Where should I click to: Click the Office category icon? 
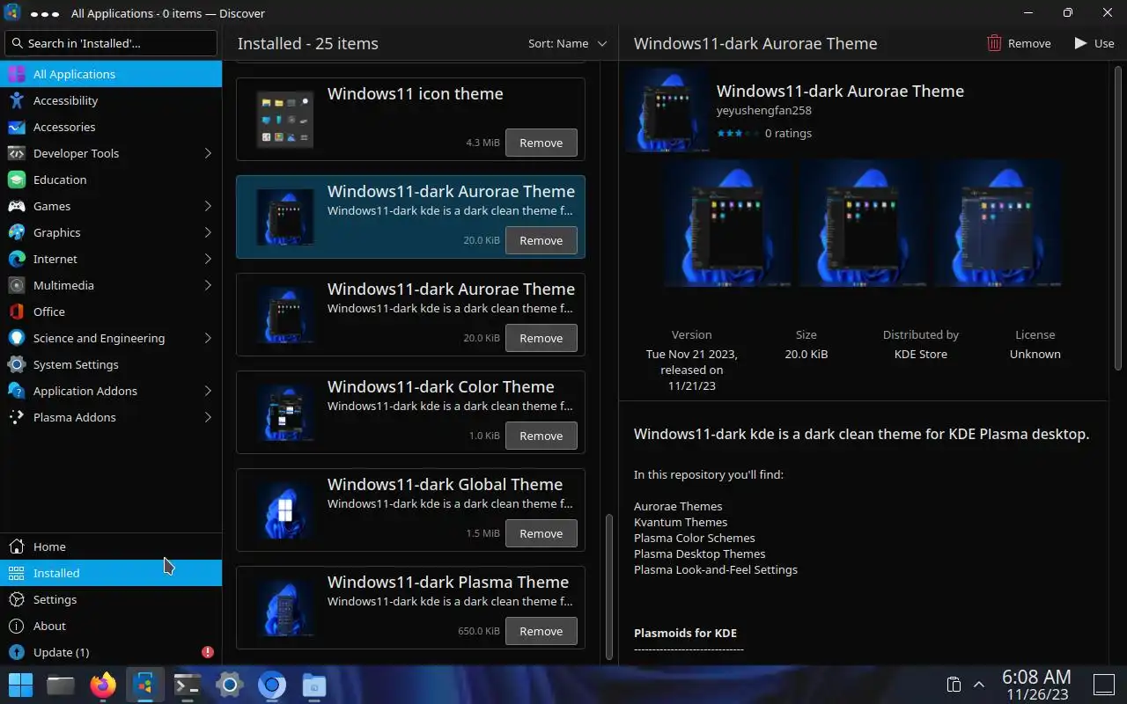tap(16, 312)
